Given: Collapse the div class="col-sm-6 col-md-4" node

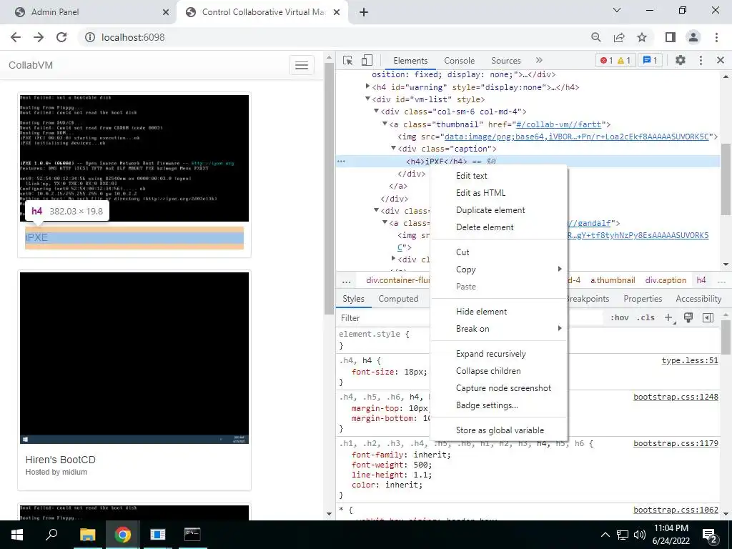Looking at the screenshot, I should coord(376,111).
